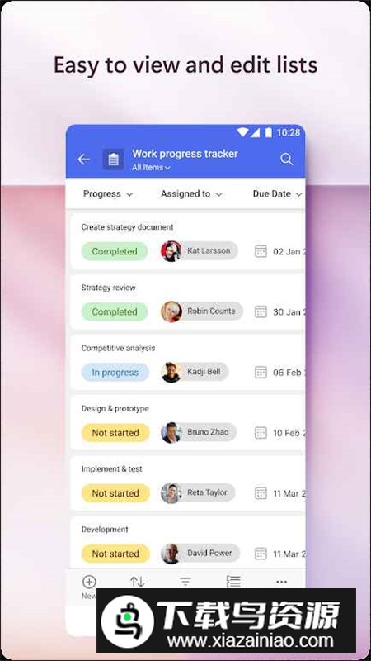Tap the back arrow in header
371x661 pixels.
point(84,159)
